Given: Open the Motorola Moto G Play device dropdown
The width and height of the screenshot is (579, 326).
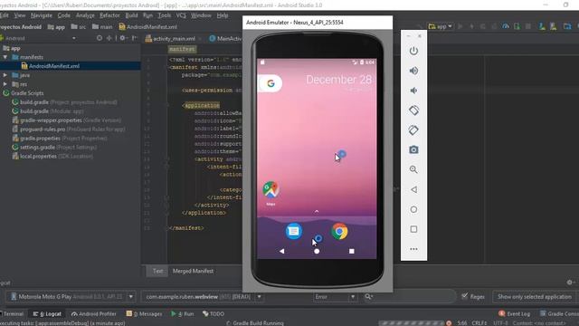Looking at the screenshot, I should coord(71,297).
